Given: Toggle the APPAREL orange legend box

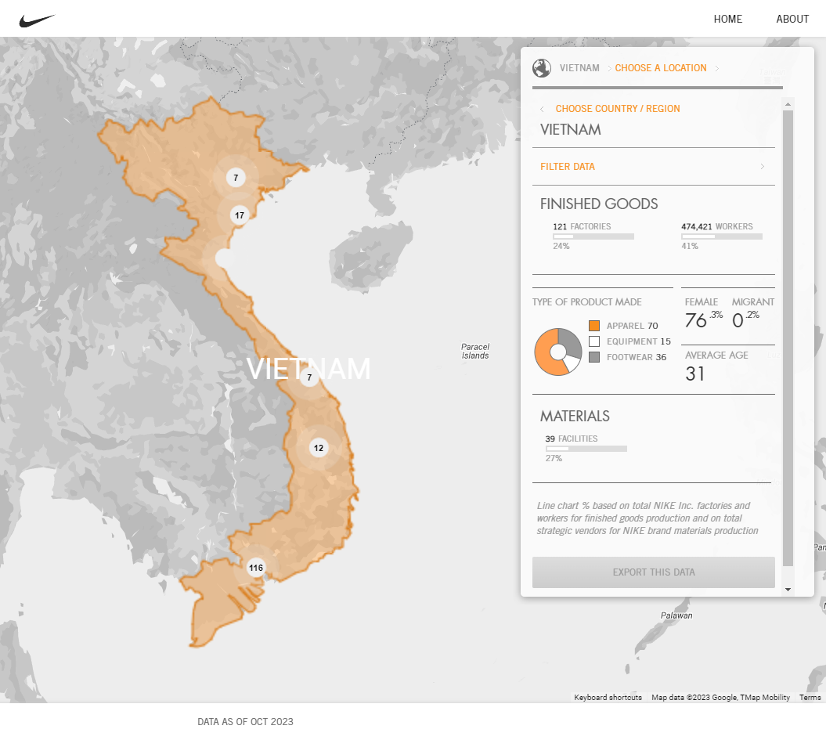Looking at the screenshot, I should pyautogui.click(x=594, y=326).
